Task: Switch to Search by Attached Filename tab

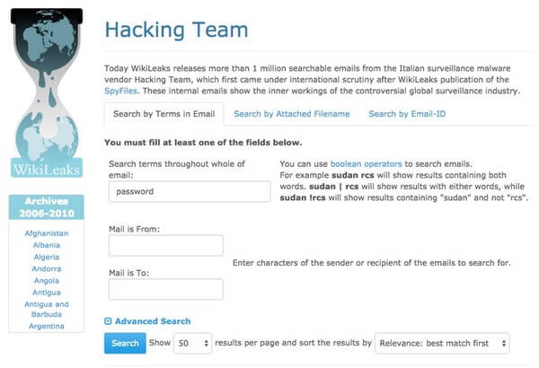Action: point(291,114)
